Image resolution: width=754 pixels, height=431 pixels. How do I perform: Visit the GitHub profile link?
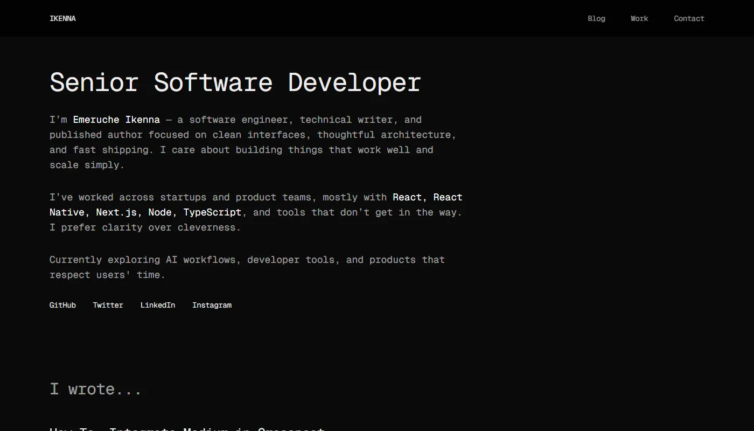pos(62,305)
